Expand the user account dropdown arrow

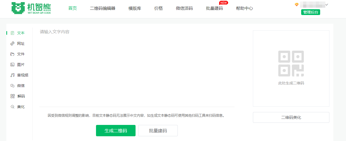[327, 5]
